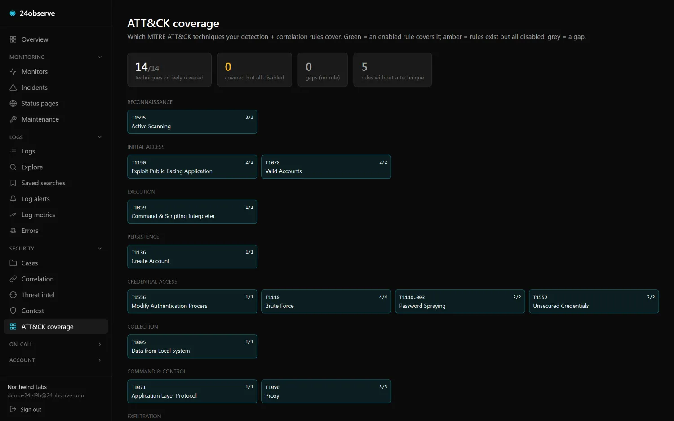Click the techniques actively covered stat card
The image size is (674, 421).
(169, 70)
